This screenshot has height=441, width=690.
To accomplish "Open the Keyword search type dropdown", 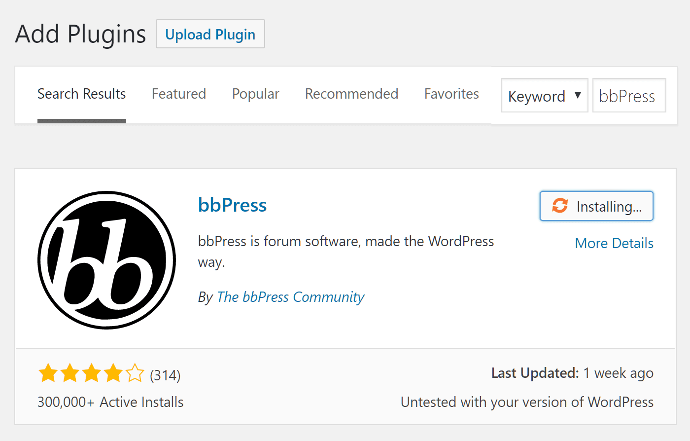I will (544, 95).
